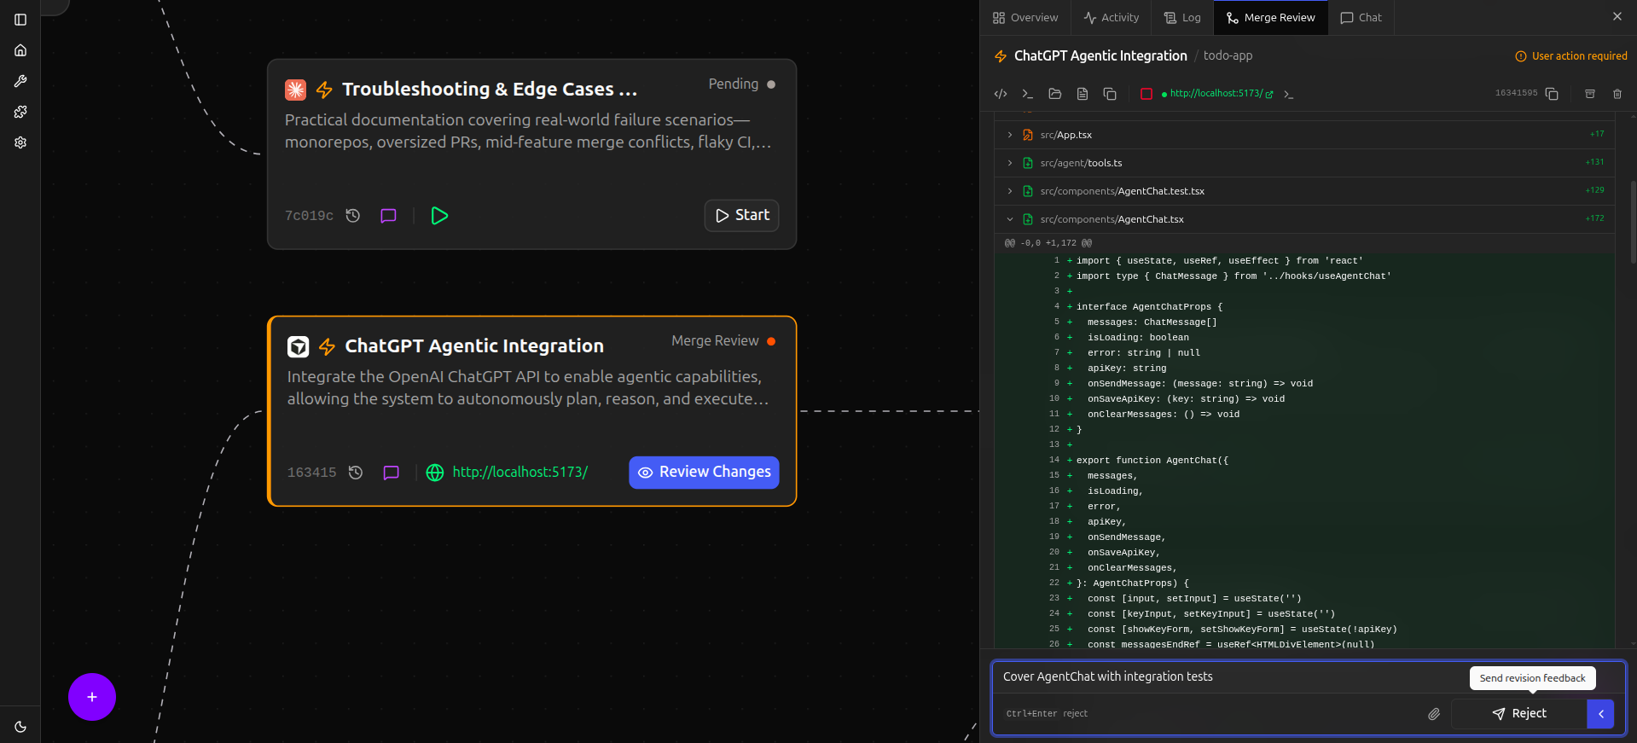Toggle dark mode moon icon
Viewport: 1637px width, 743px height.
(x=20, y=727)
